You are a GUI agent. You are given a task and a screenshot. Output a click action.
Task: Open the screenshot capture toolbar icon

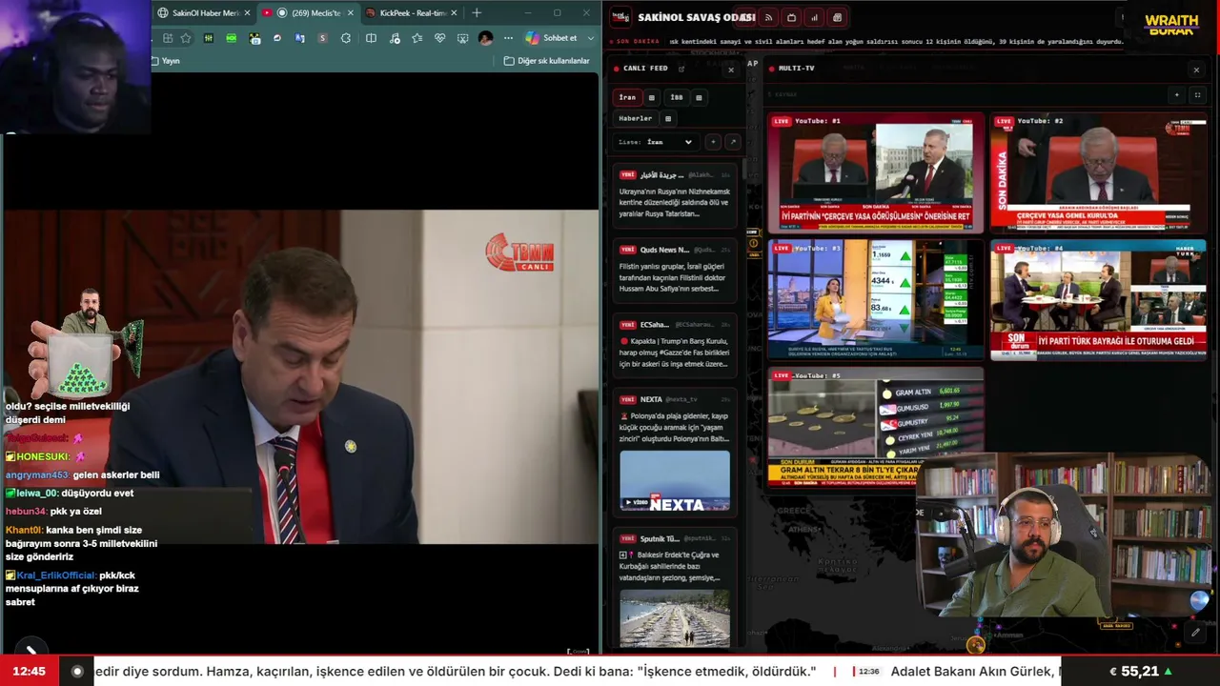pyautogui.click(x=462, y=38)
